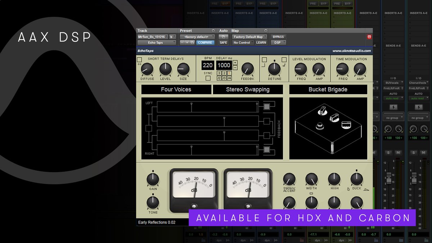Select the previous preset minus button

click(182, 42)
